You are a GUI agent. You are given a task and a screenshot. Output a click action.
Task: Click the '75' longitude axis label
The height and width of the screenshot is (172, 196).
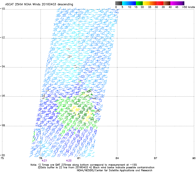tap(2, 158)
